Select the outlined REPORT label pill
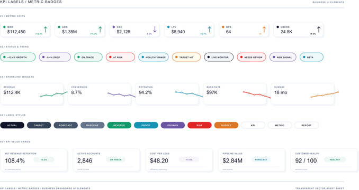359x190 pixels. pyautogui.click(x=307, y=125)
